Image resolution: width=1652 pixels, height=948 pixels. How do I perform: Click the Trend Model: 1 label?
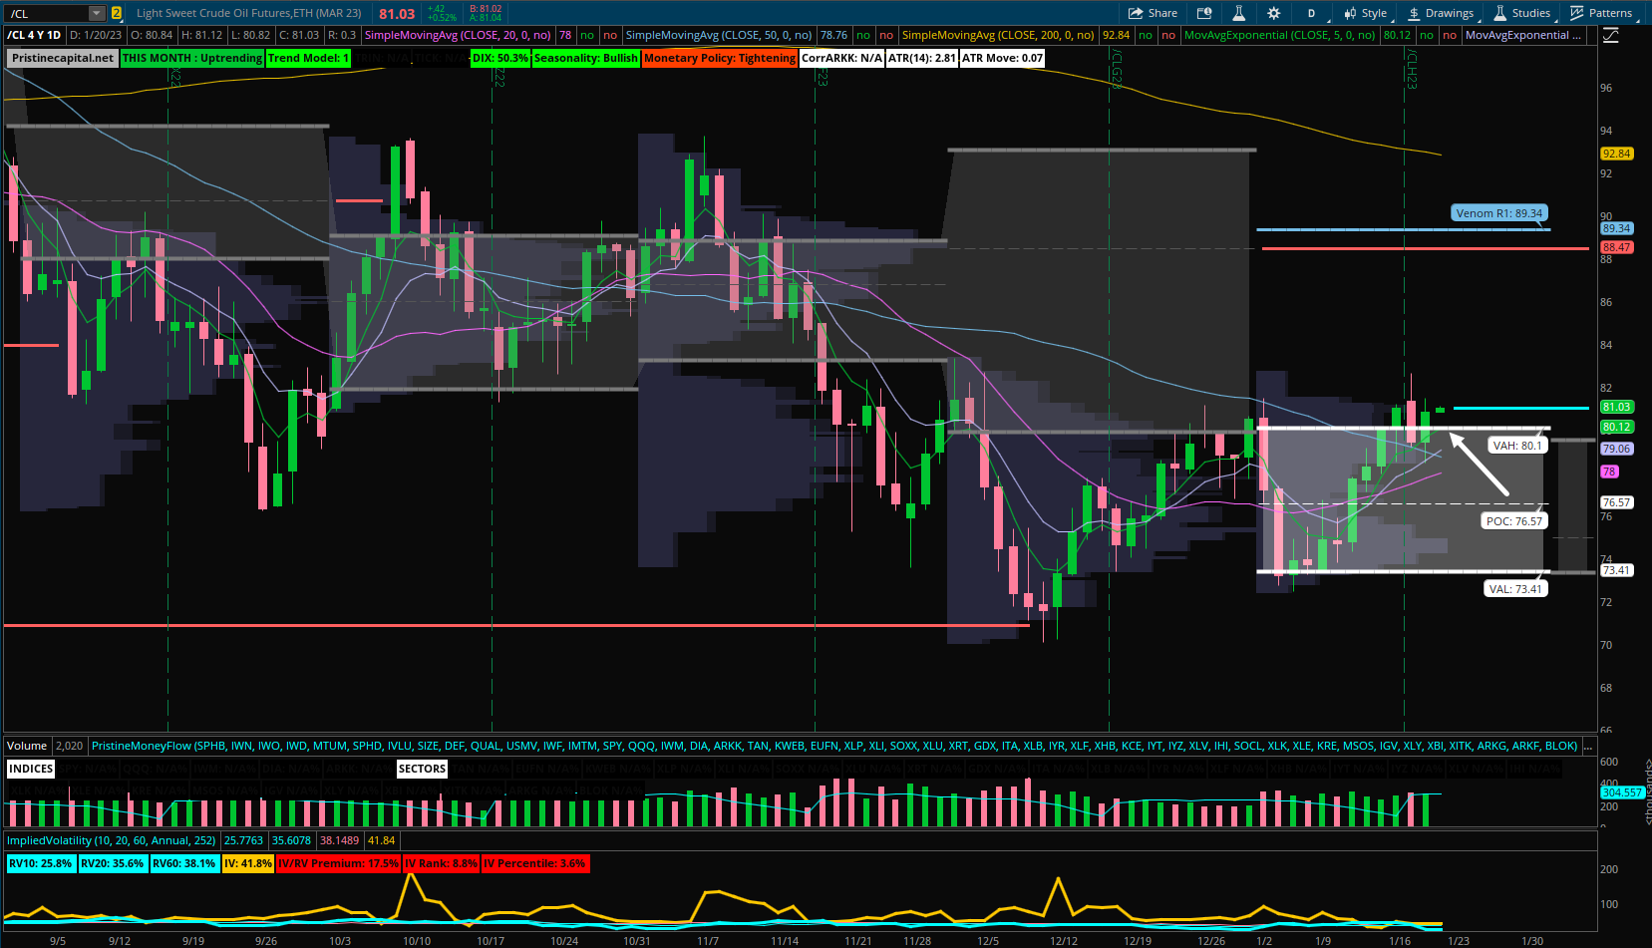308,58
